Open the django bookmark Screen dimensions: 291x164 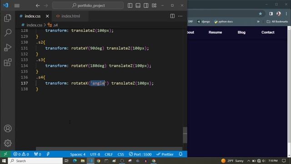pos(204,21)
